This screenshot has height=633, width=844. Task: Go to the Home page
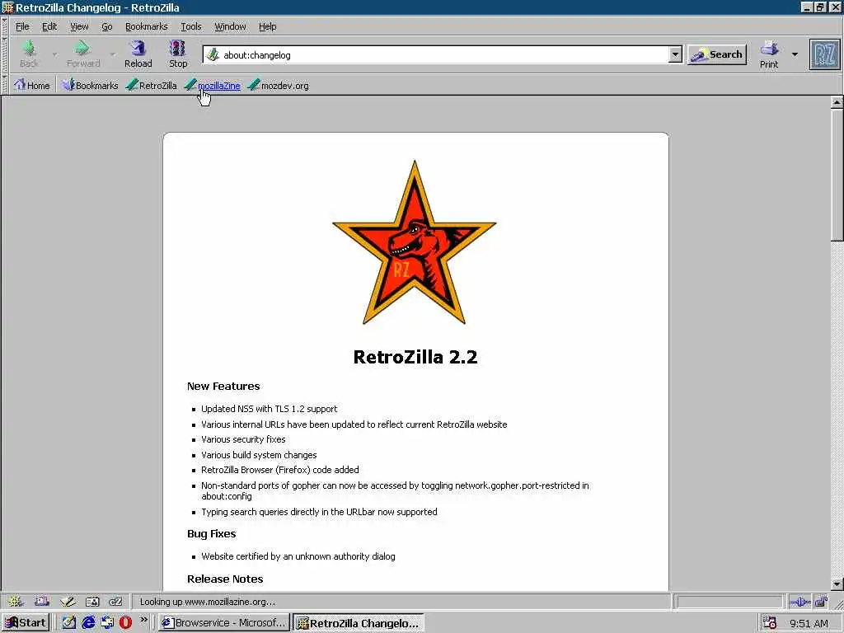pos(32,85)
